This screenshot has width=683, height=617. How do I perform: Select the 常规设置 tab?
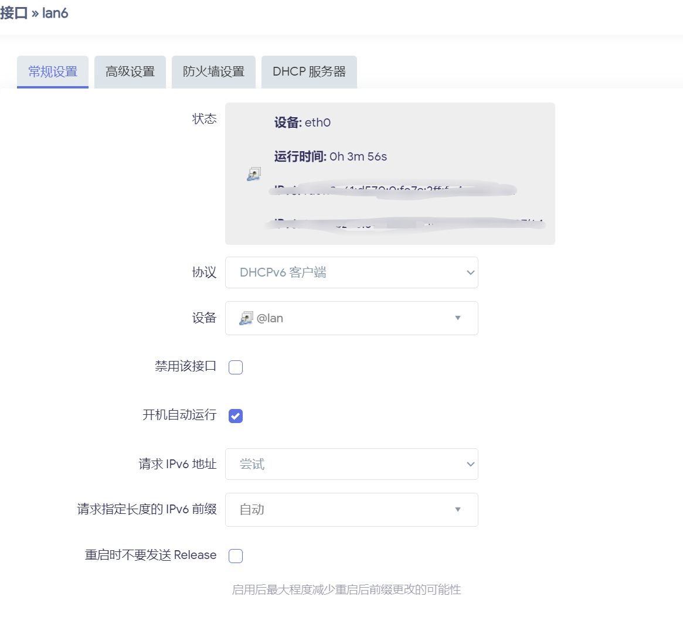[x=53, y=72]
